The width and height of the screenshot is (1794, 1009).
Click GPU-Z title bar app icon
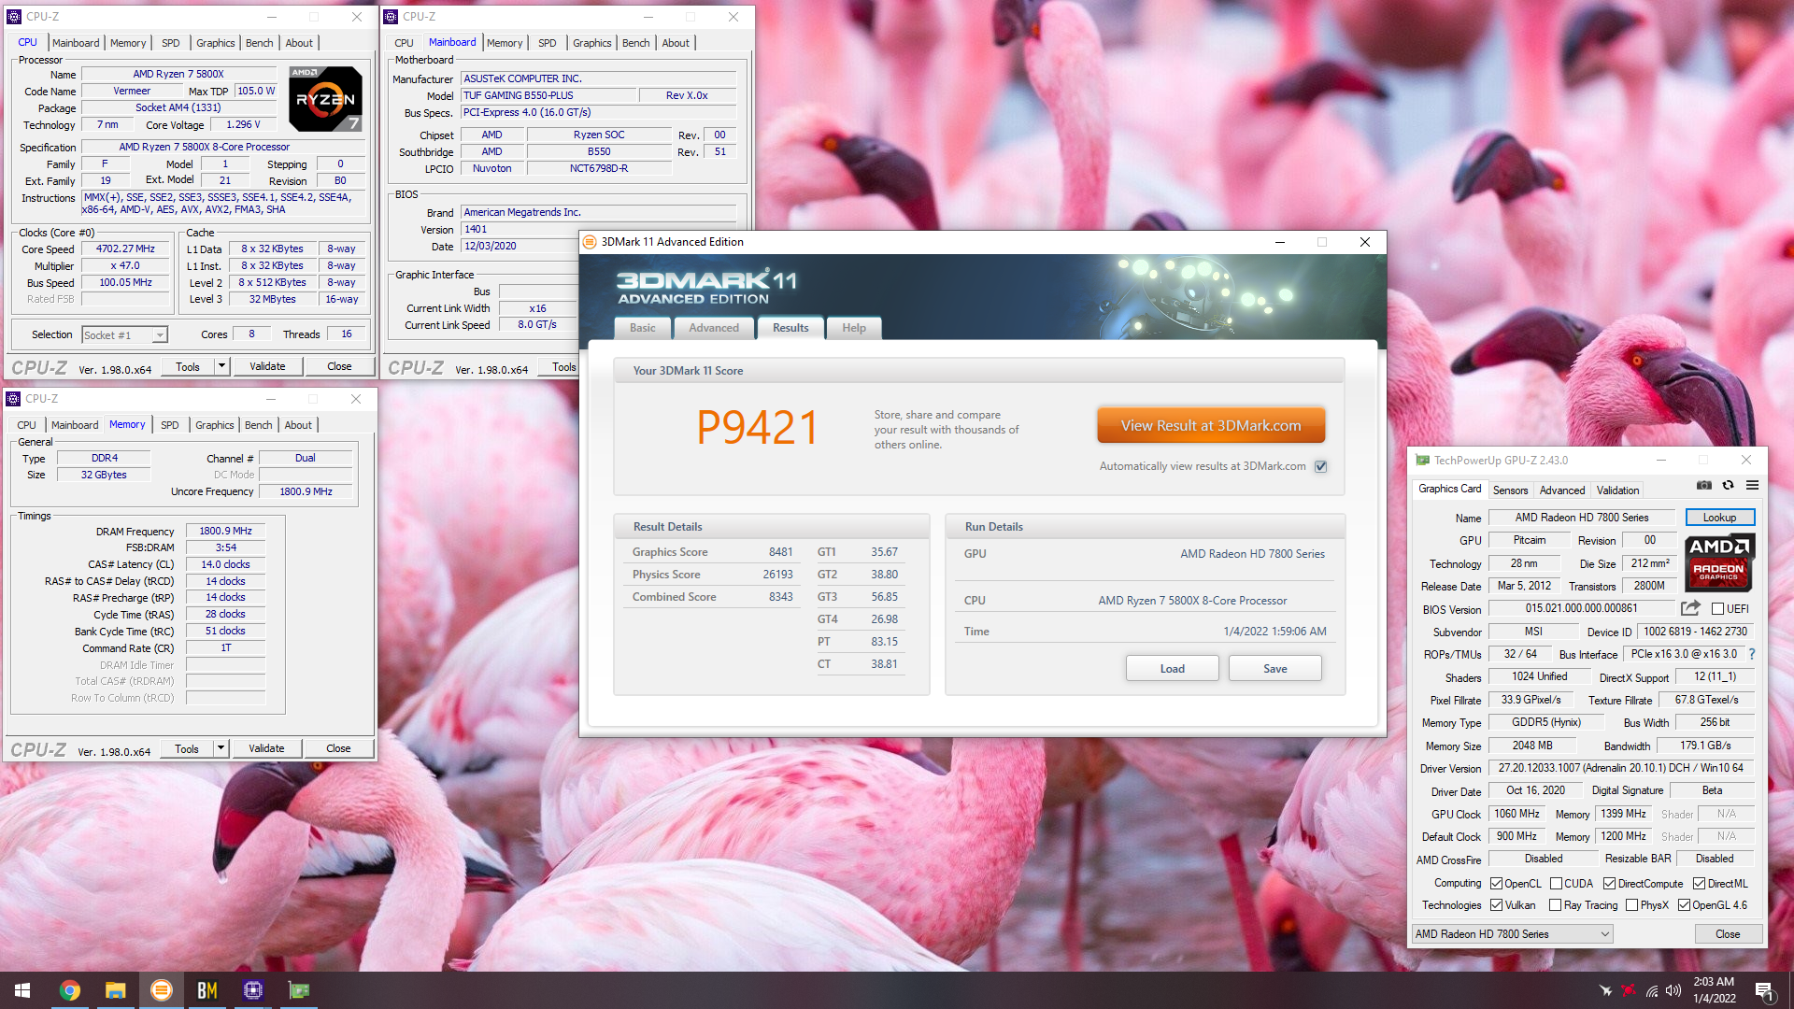pyautogui.click(x=1422, y=460)
